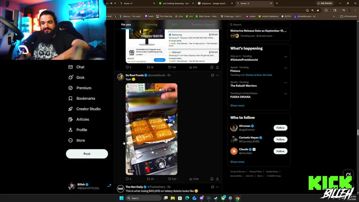Switch to the For you tab
Viewport: 359px width, 202px height.
tap(126, 24)
